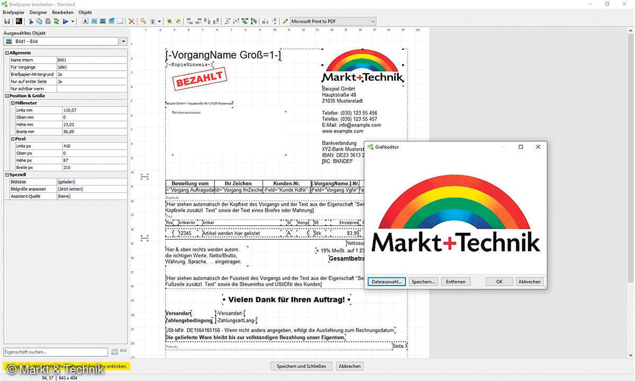Click the red X delete icon
The width and height of the screenshot is (635, 381).
pyautogui.click(x=132, y=21)
